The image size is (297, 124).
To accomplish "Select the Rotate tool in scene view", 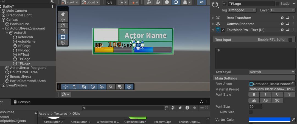I will 63,25.
